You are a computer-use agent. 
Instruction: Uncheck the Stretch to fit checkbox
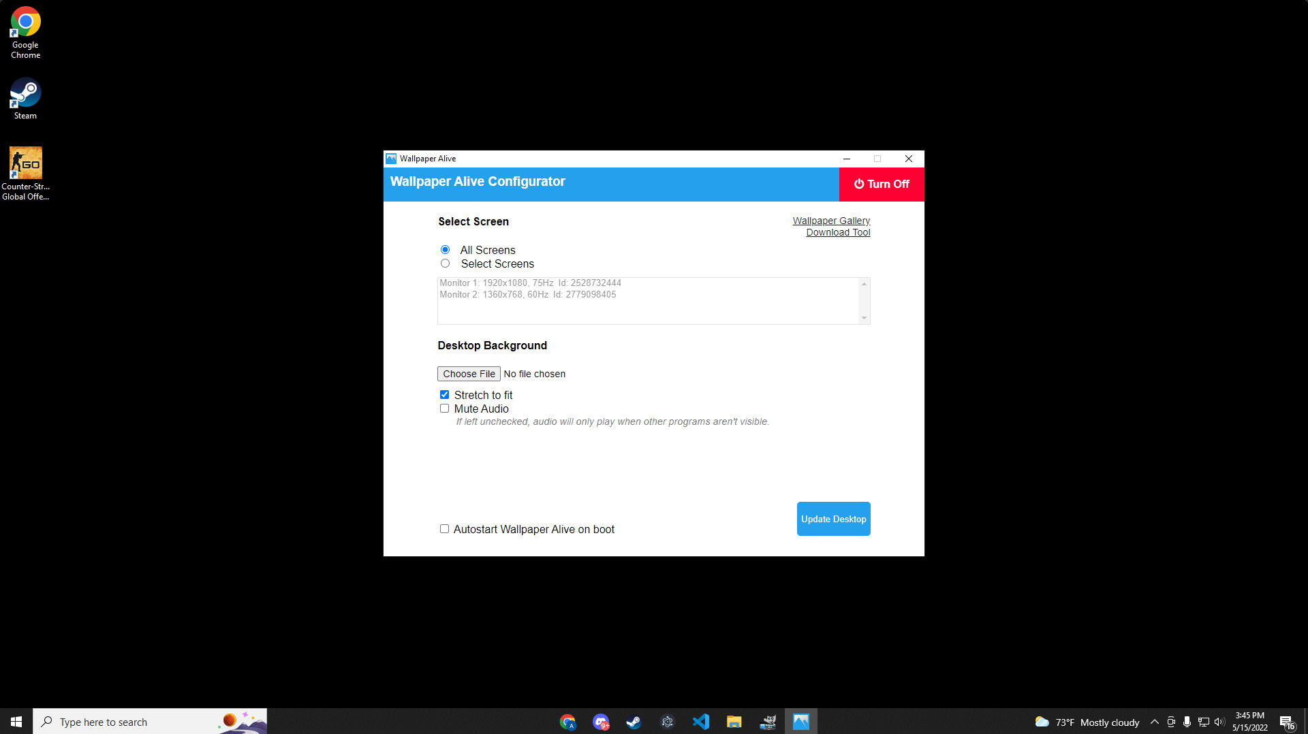coord(444,395)
